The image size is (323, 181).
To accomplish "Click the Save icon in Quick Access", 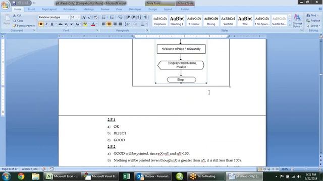I will (x=14, y=3).
